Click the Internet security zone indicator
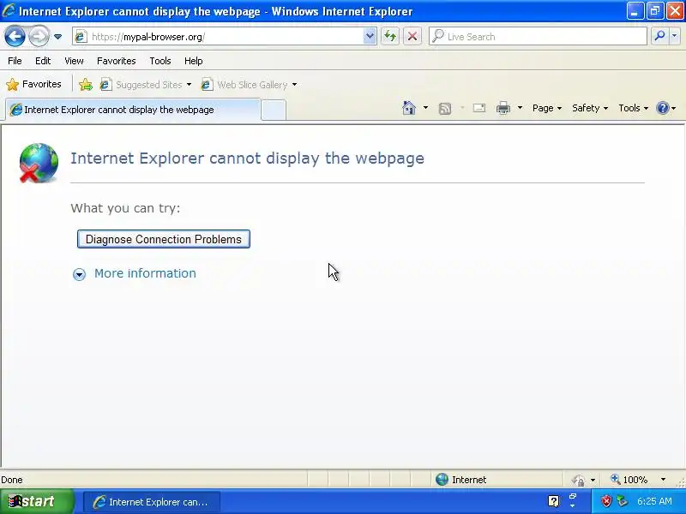Screen dimensions: 686x514 coord(461,480)
